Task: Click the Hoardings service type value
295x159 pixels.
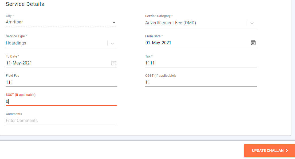Action: [16, 43]
